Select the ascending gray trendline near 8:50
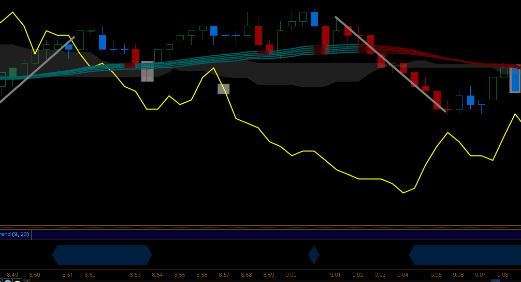 [37, 70]
